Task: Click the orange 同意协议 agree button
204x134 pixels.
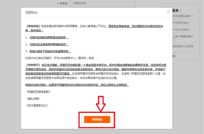Action: tap(97, 119)
